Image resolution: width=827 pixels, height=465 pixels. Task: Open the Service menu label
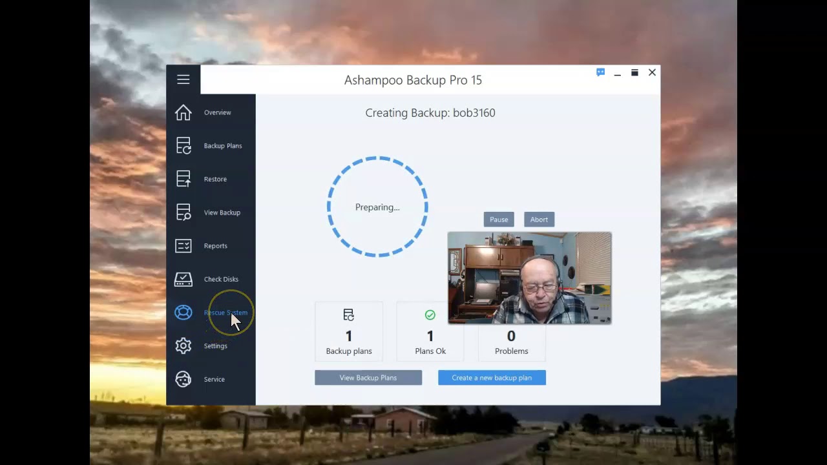point(214,379)
